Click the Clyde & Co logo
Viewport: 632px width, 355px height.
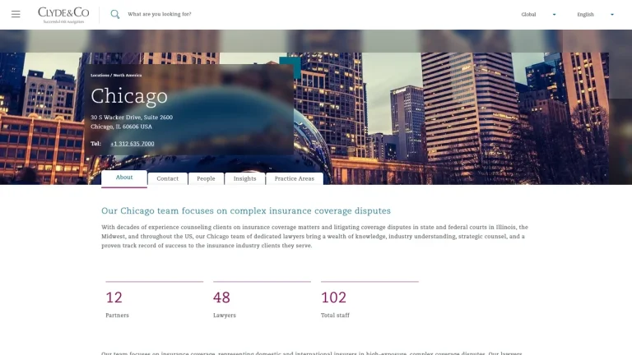tap(63, 16)
